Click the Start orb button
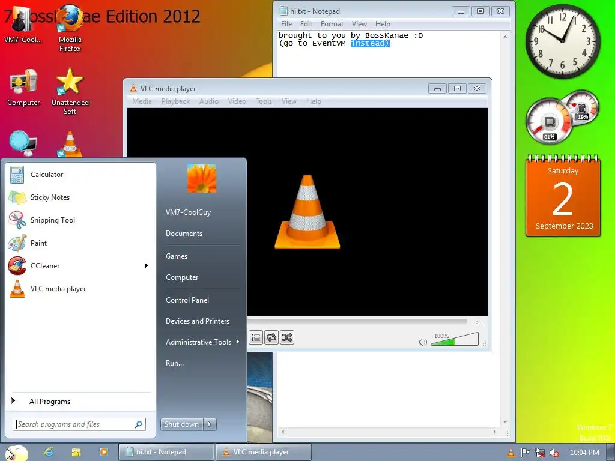Image resolution: width=615 pixels, height=461 pixels. (x=16, y=453)
